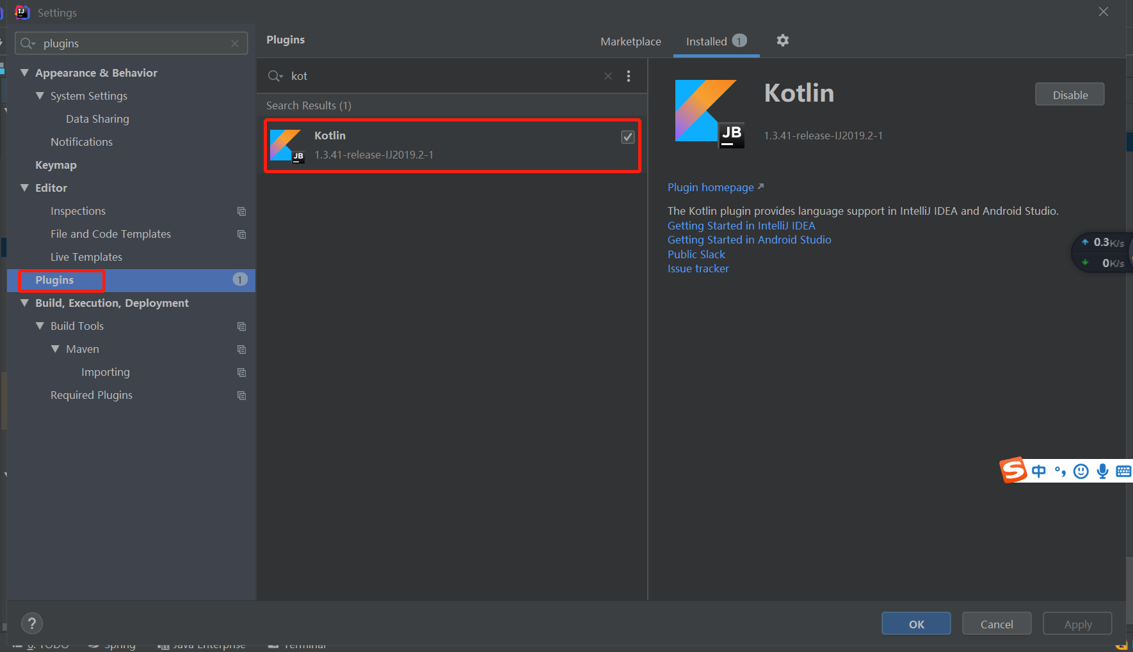Toggle the Sogou punctuation mode icon
Screen dimensions: 1133x652
(1060, 472)
